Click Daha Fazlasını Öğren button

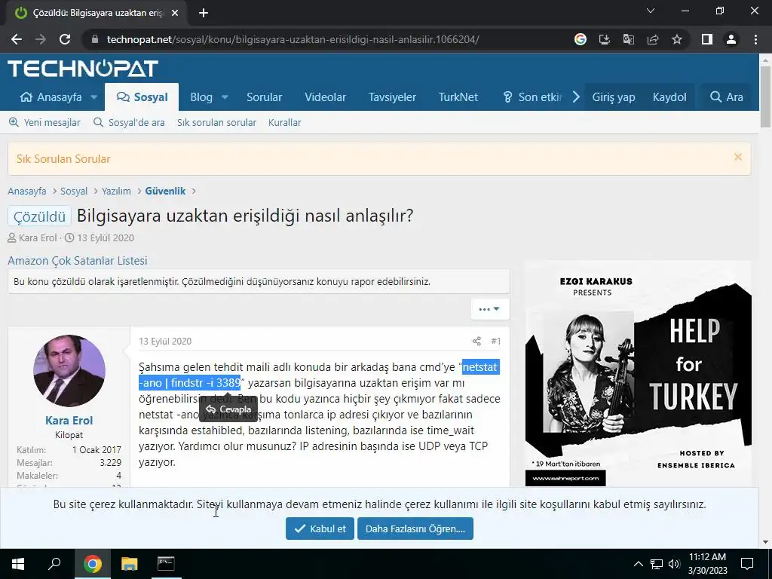[415, 528]
